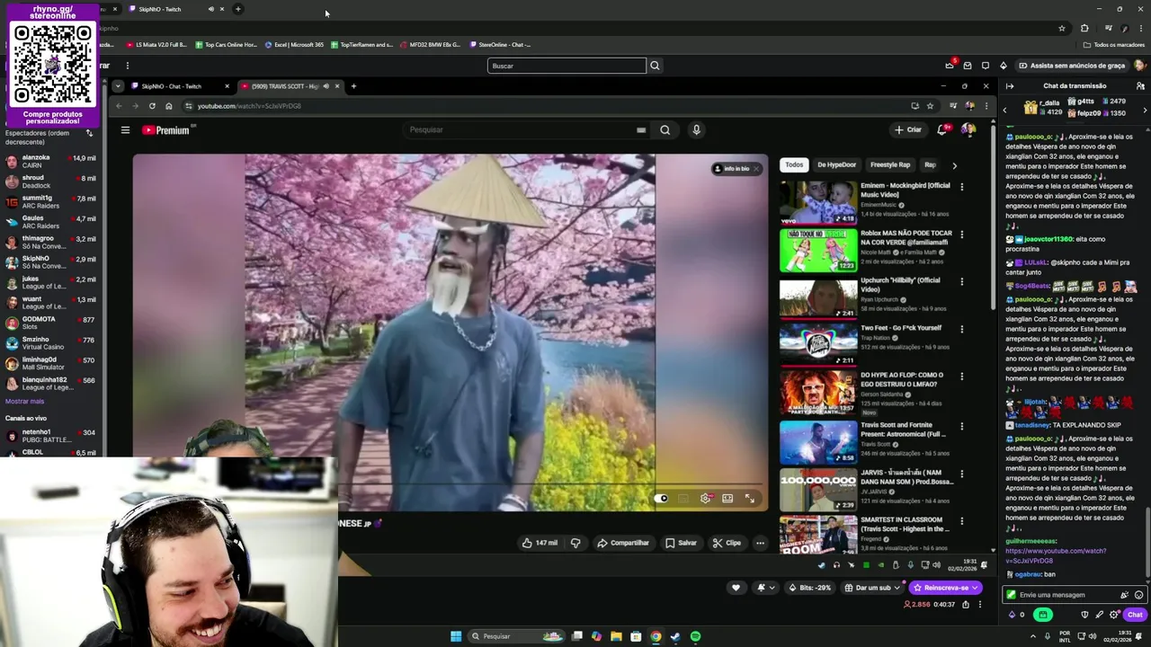Like the video with 147 mil likes
Screen dimensions: 1151x647
(540, 543)
